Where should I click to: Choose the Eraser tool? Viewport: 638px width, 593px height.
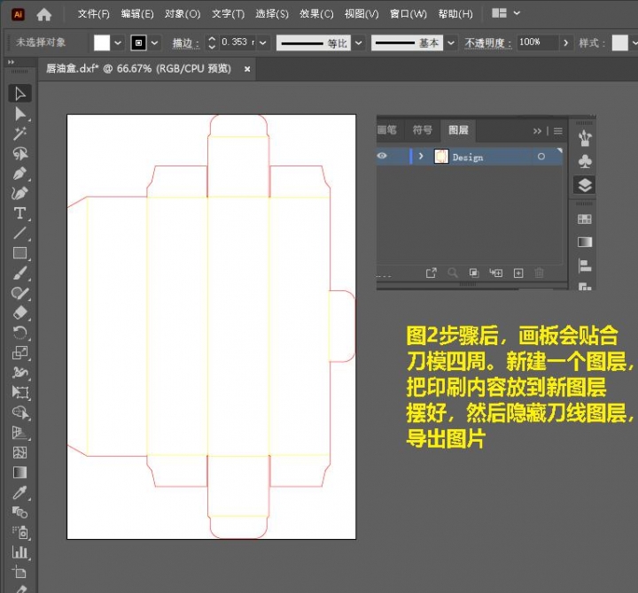tap(19, 312)
